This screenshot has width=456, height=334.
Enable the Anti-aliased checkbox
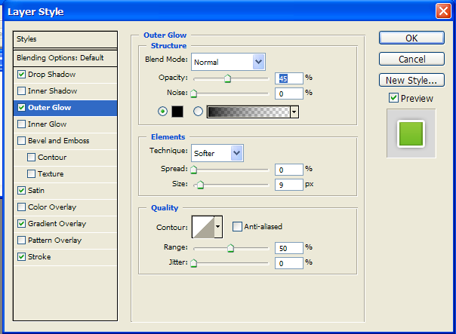(x=237, y=225)
